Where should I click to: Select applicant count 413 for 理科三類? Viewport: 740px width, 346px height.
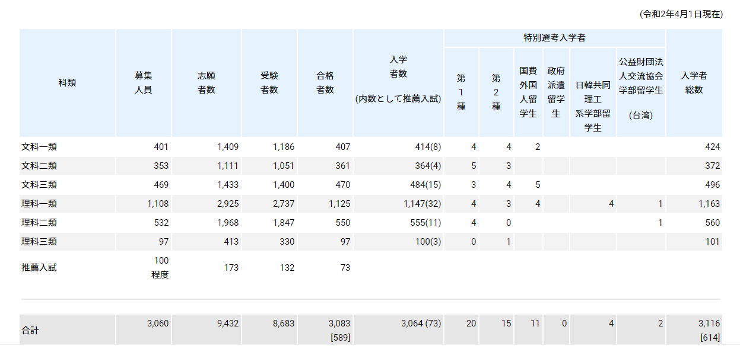[x=230, y=242]
